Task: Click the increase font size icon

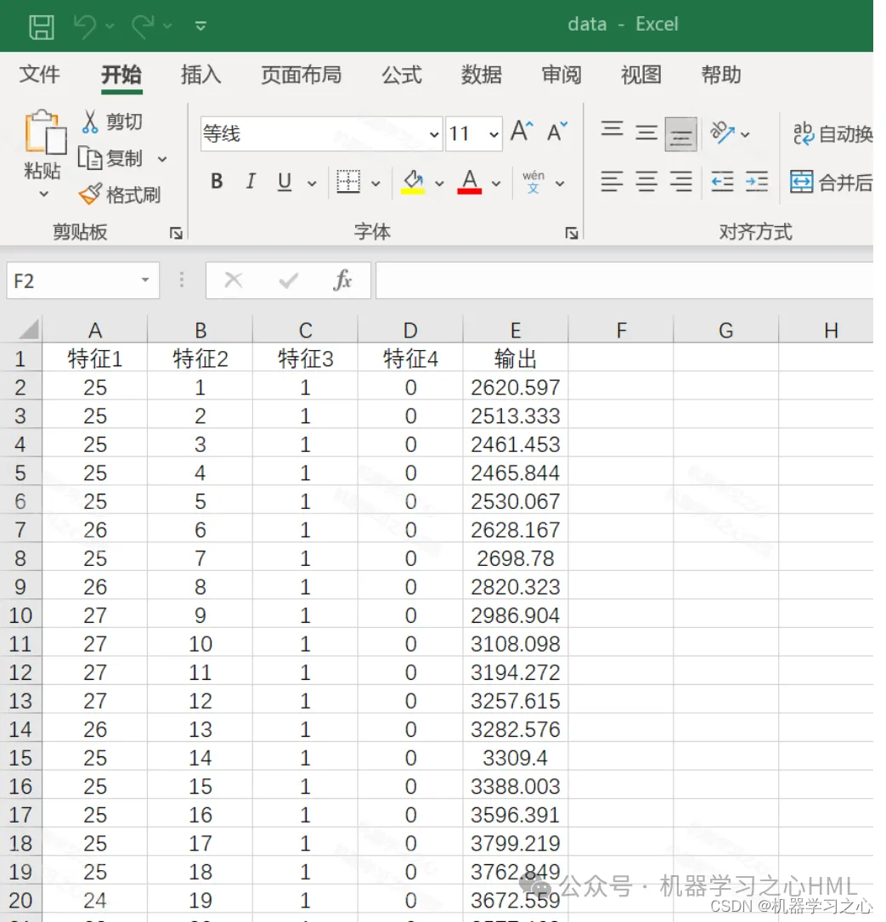Action: click(522, 132)
